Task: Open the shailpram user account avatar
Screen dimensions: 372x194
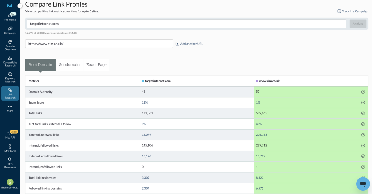Action: pos(10,182)
